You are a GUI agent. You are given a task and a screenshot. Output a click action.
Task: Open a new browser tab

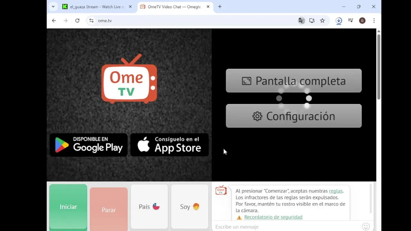click(x=220, y=7)
